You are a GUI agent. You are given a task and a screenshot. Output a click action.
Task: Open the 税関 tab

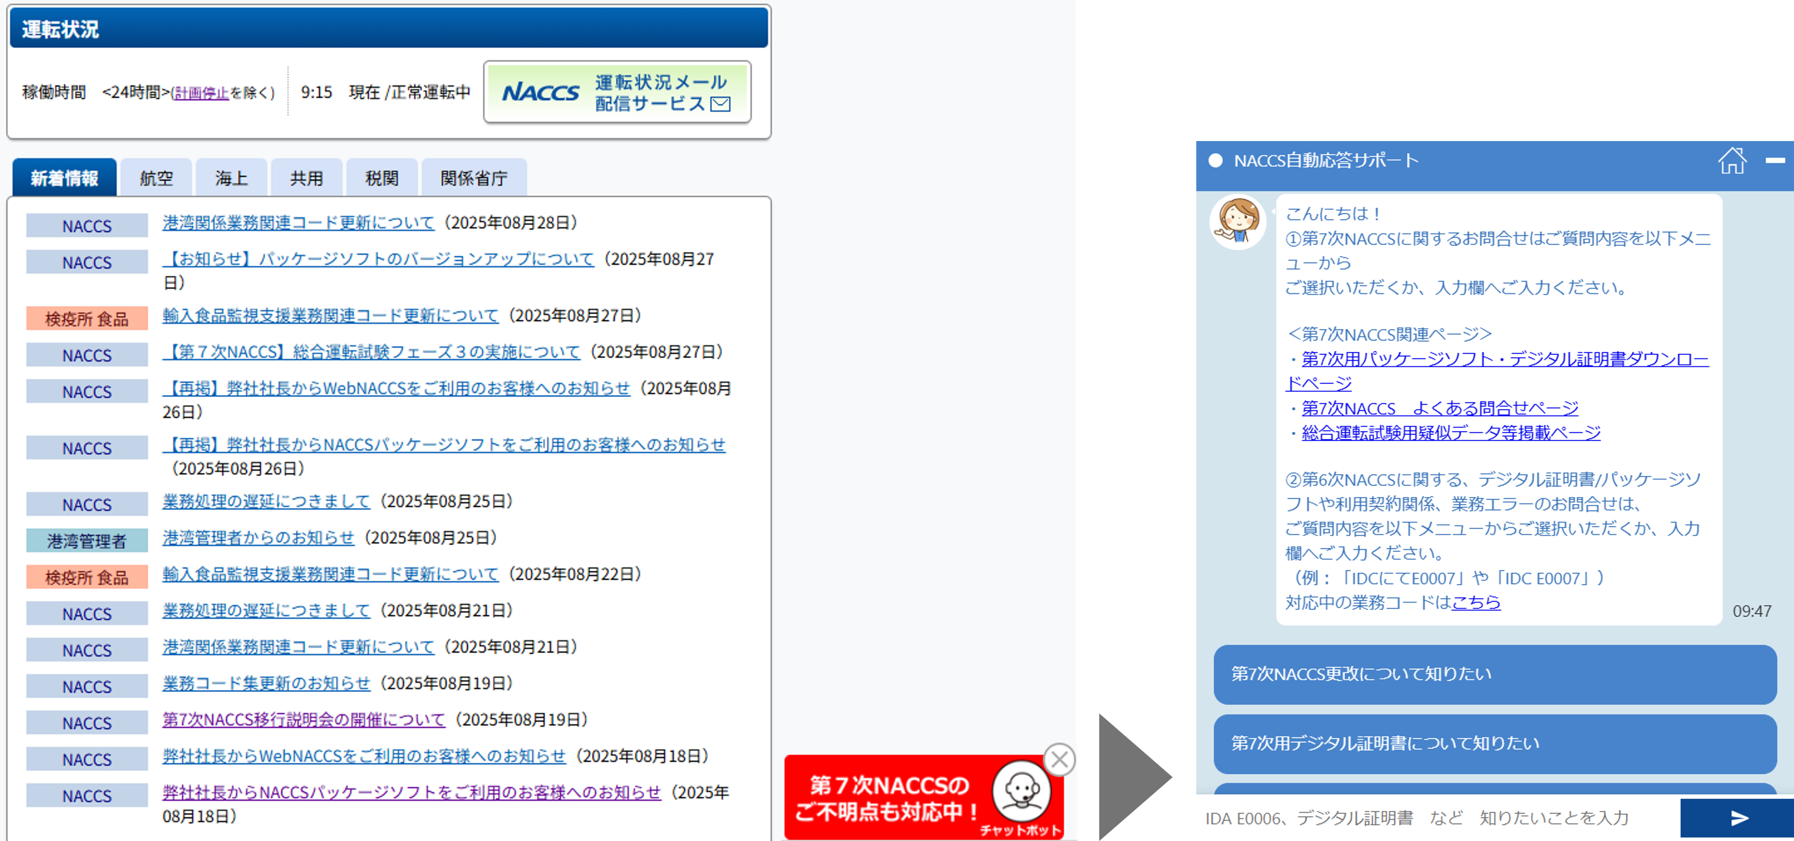pos(382,178)
